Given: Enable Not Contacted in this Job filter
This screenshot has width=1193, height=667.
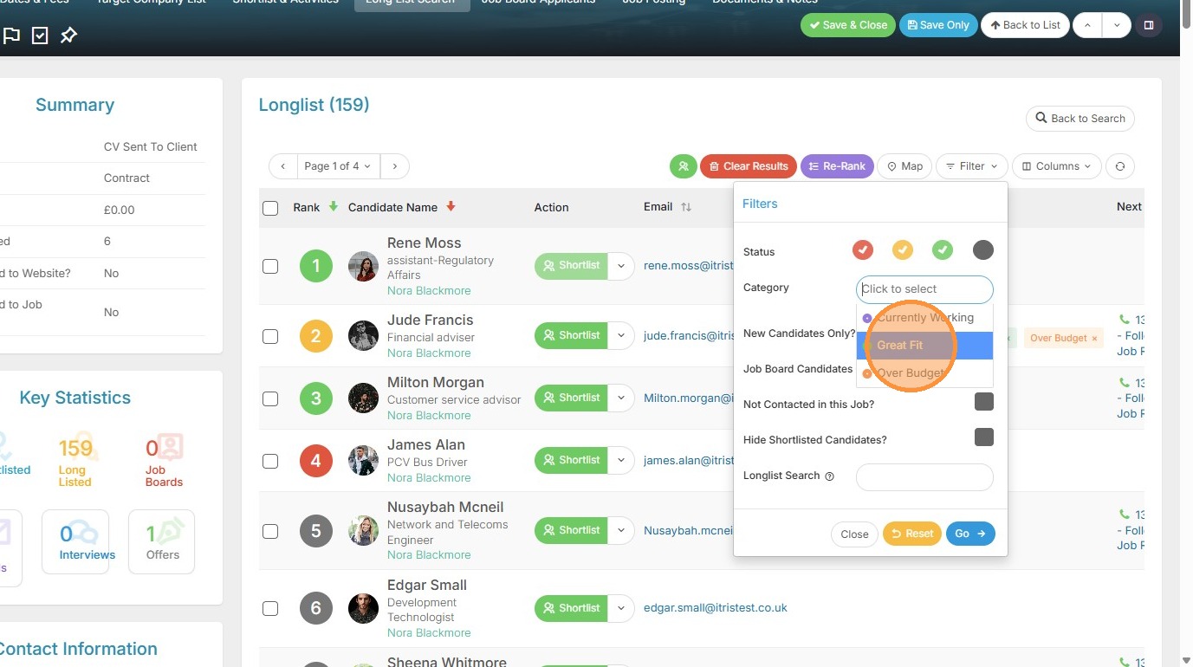Looking at the screenshot, I should click(x=983, y=402).
